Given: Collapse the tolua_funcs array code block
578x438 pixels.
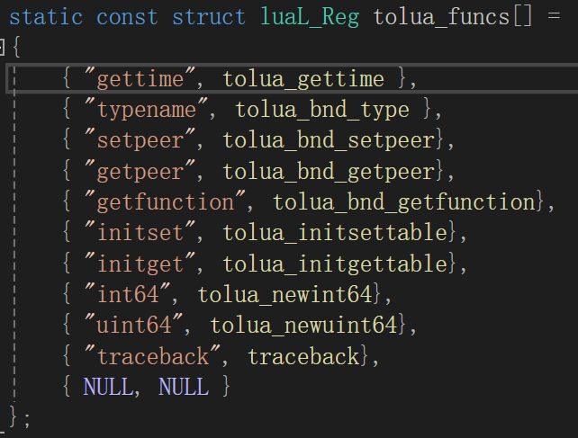Looking at the screenshot, I should [3, 47].
